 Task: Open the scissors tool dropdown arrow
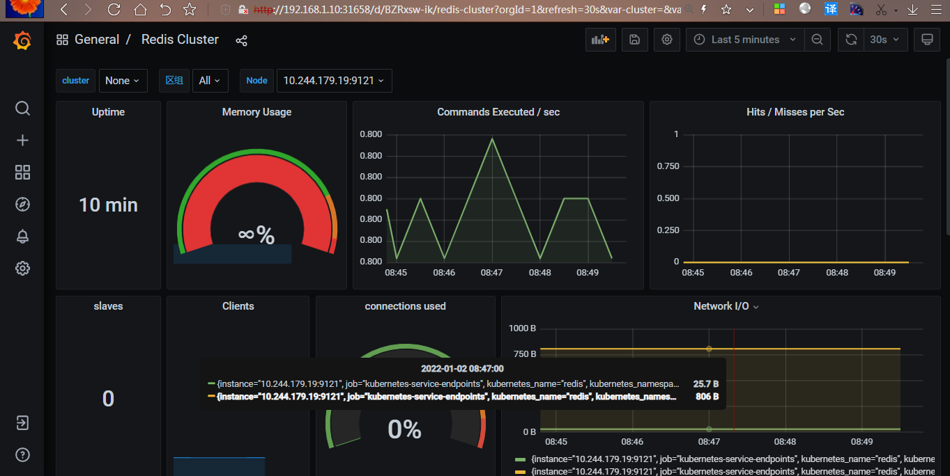tap(896, 10)
